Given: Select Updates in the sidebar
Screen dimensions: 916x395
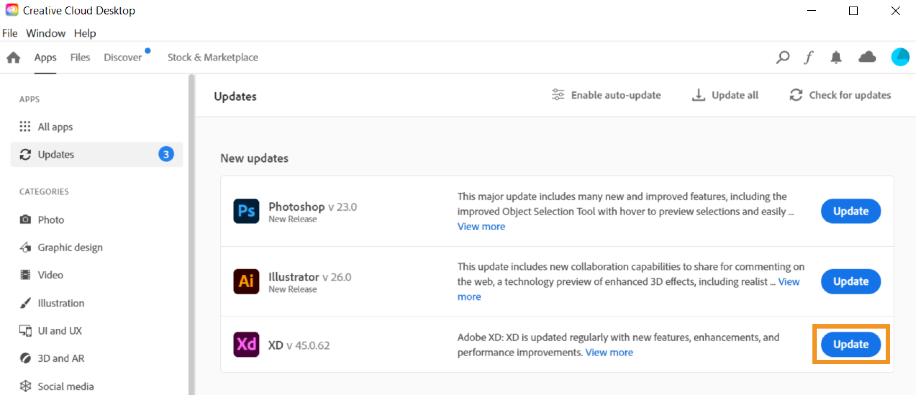Looking at the screenshot, I should 56,154.
